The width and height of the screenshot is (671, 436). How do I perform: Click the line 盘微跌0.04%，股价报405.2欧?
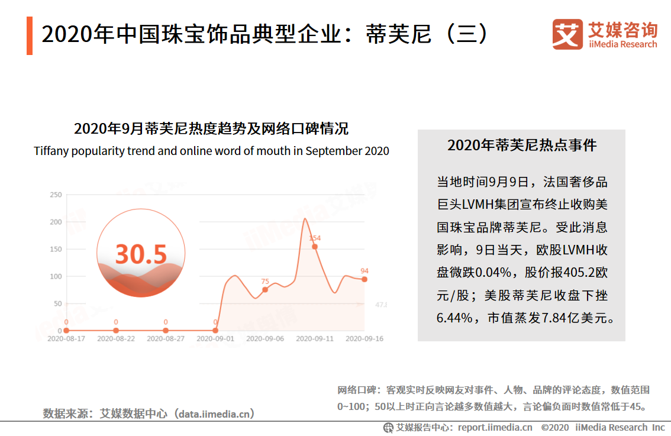522,273
